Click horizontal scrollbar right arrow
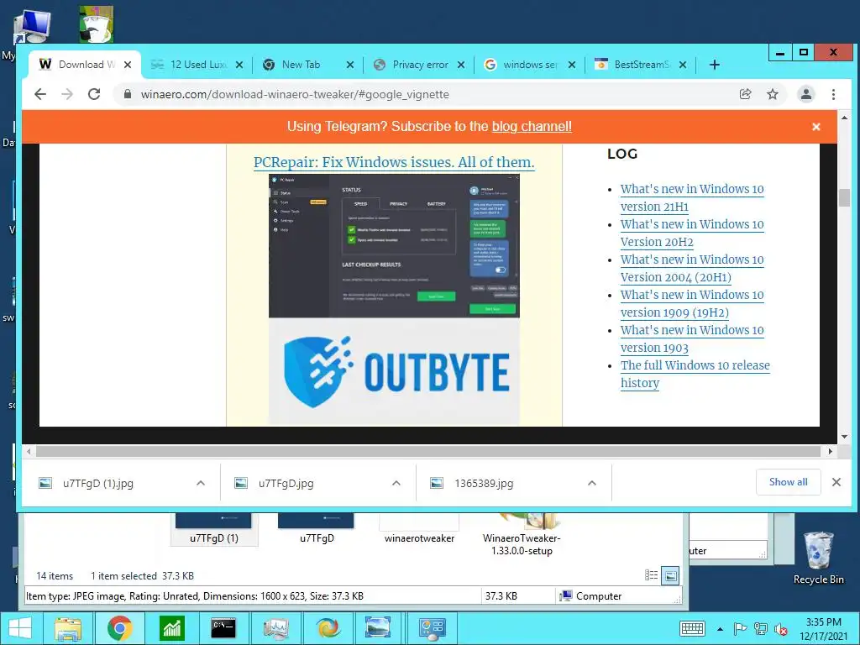The image size is (860, 645). tap(831, 451)
